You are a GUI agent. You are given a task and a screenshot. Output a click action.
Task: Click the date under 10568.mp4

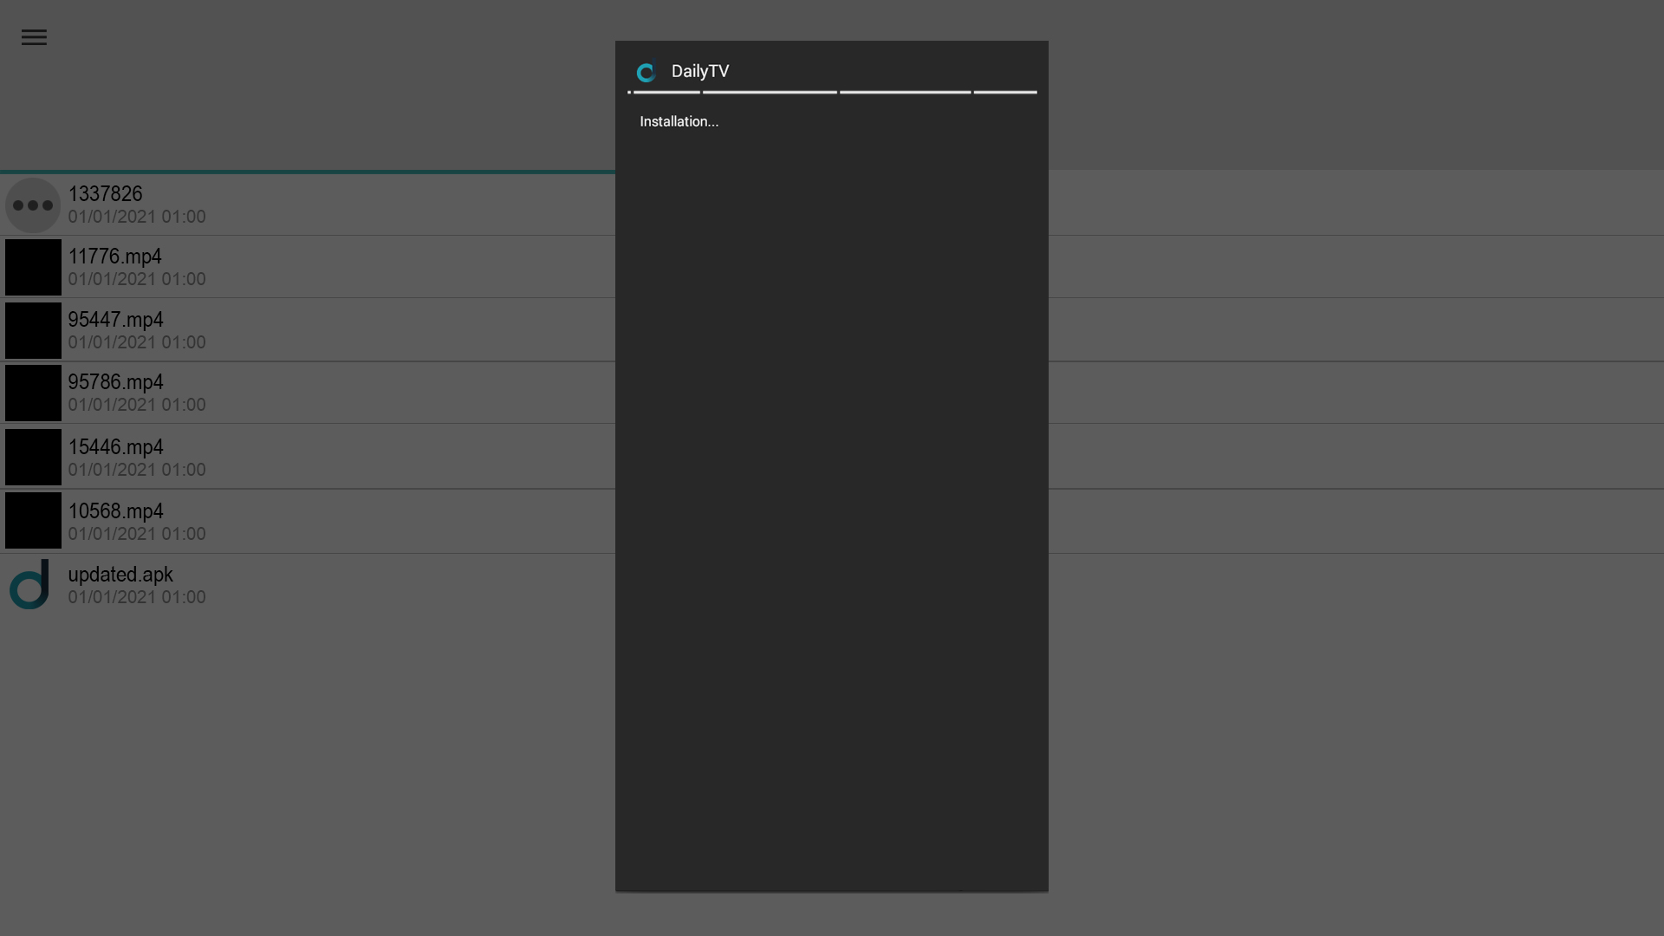[x=137, y=534]
